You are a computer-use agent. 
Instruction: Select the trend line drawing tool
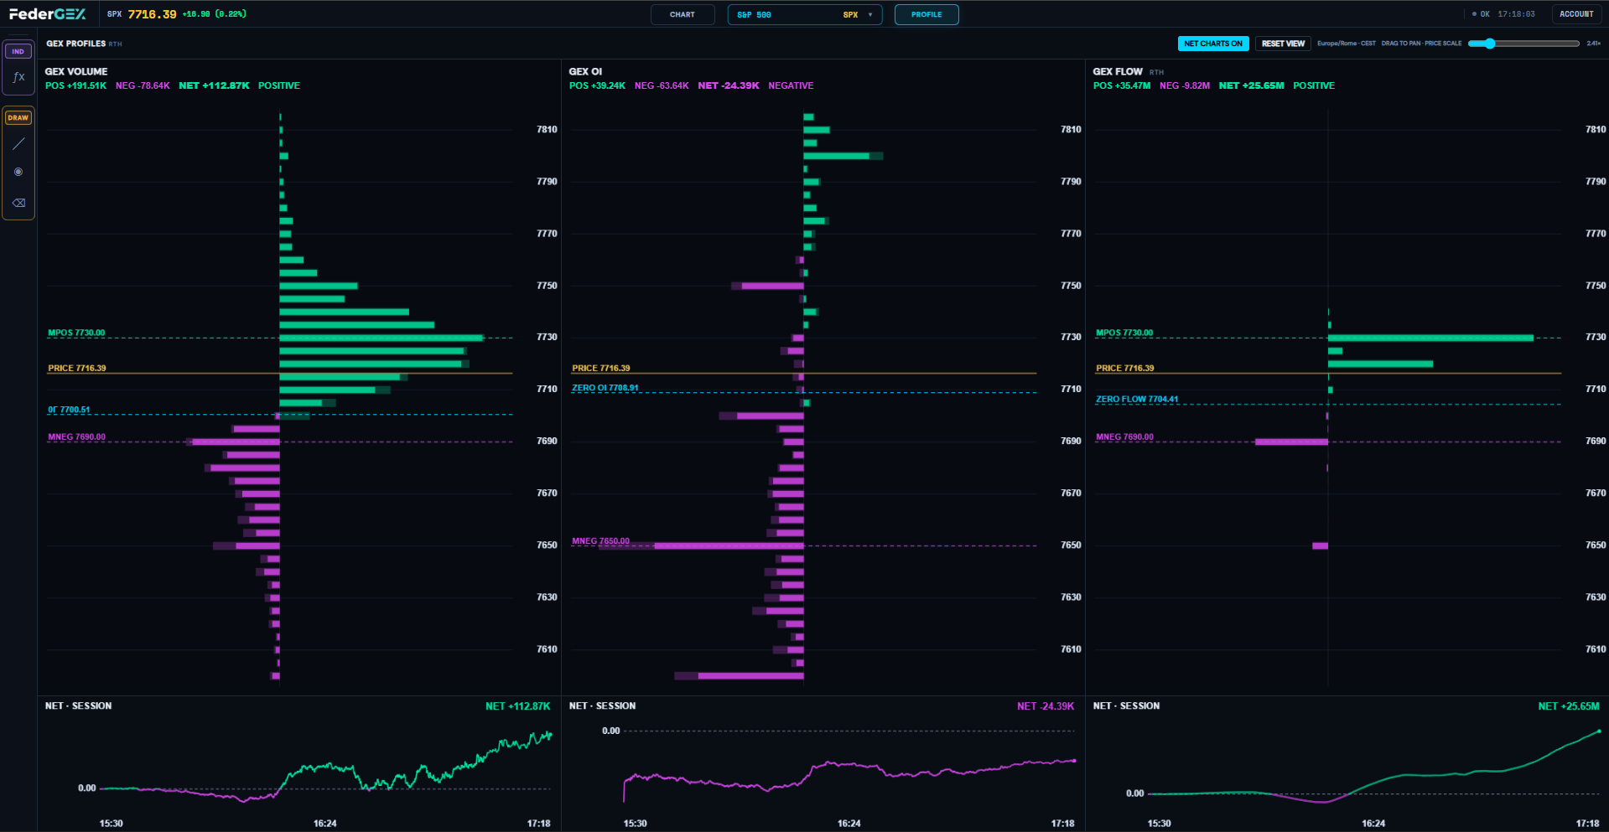(18, 144)
